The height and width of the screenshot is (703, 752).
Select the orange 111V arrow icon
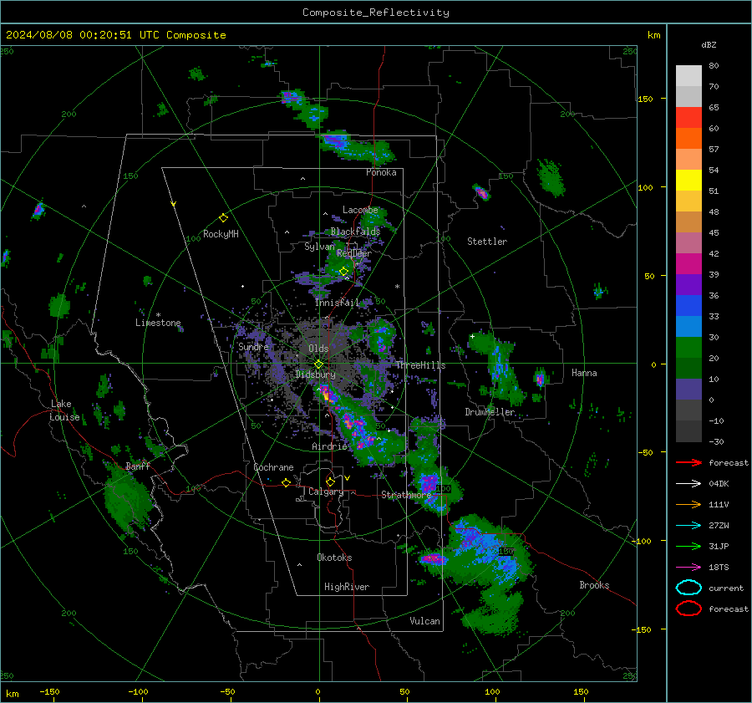pos(688,505)
